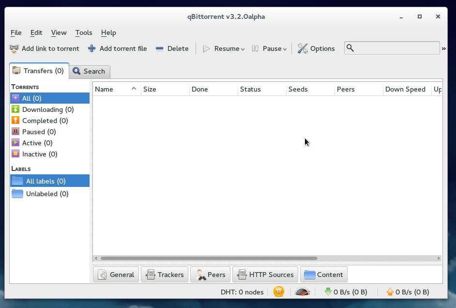
Task: Show Completed torrents in the sidebar
Action: (x=45, y=121)
